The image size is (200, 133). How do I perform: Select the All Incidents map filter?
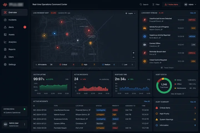tap(44, 65)
